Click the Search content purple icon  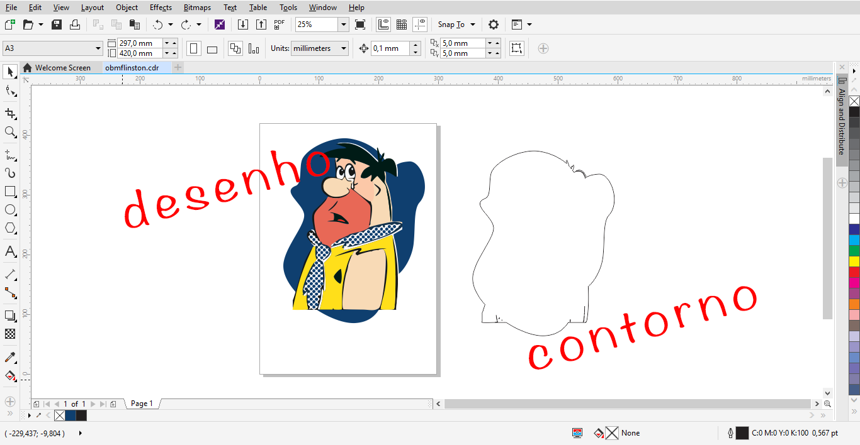coord(219,25)
